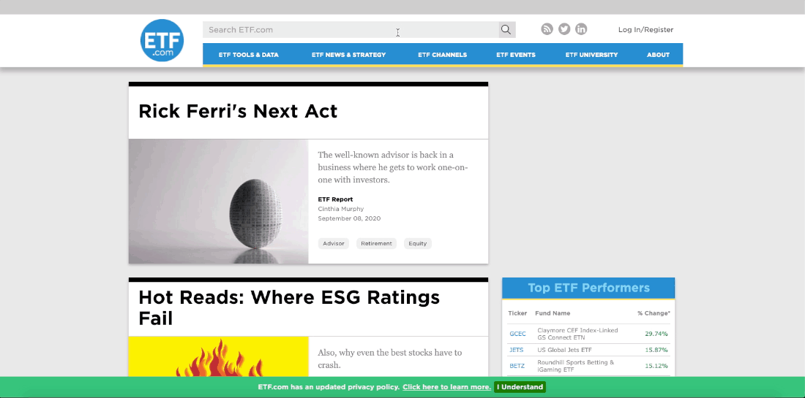Click the Rick Ferri article summary text
This screenshot has width=805, height=398.
[393, 167]
